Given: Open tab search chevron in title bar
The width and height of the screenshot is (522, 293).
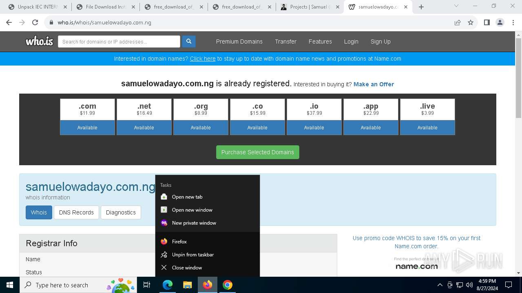Looking at the screenshot, I should pos(456,6).
